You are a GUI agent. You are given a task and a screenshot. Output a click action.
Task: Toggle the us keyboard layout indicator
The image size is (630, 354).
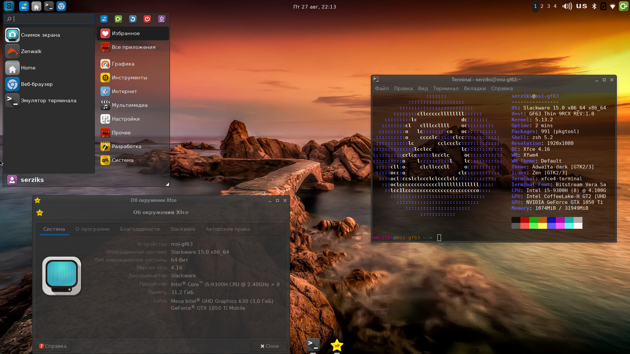point(581,6)
